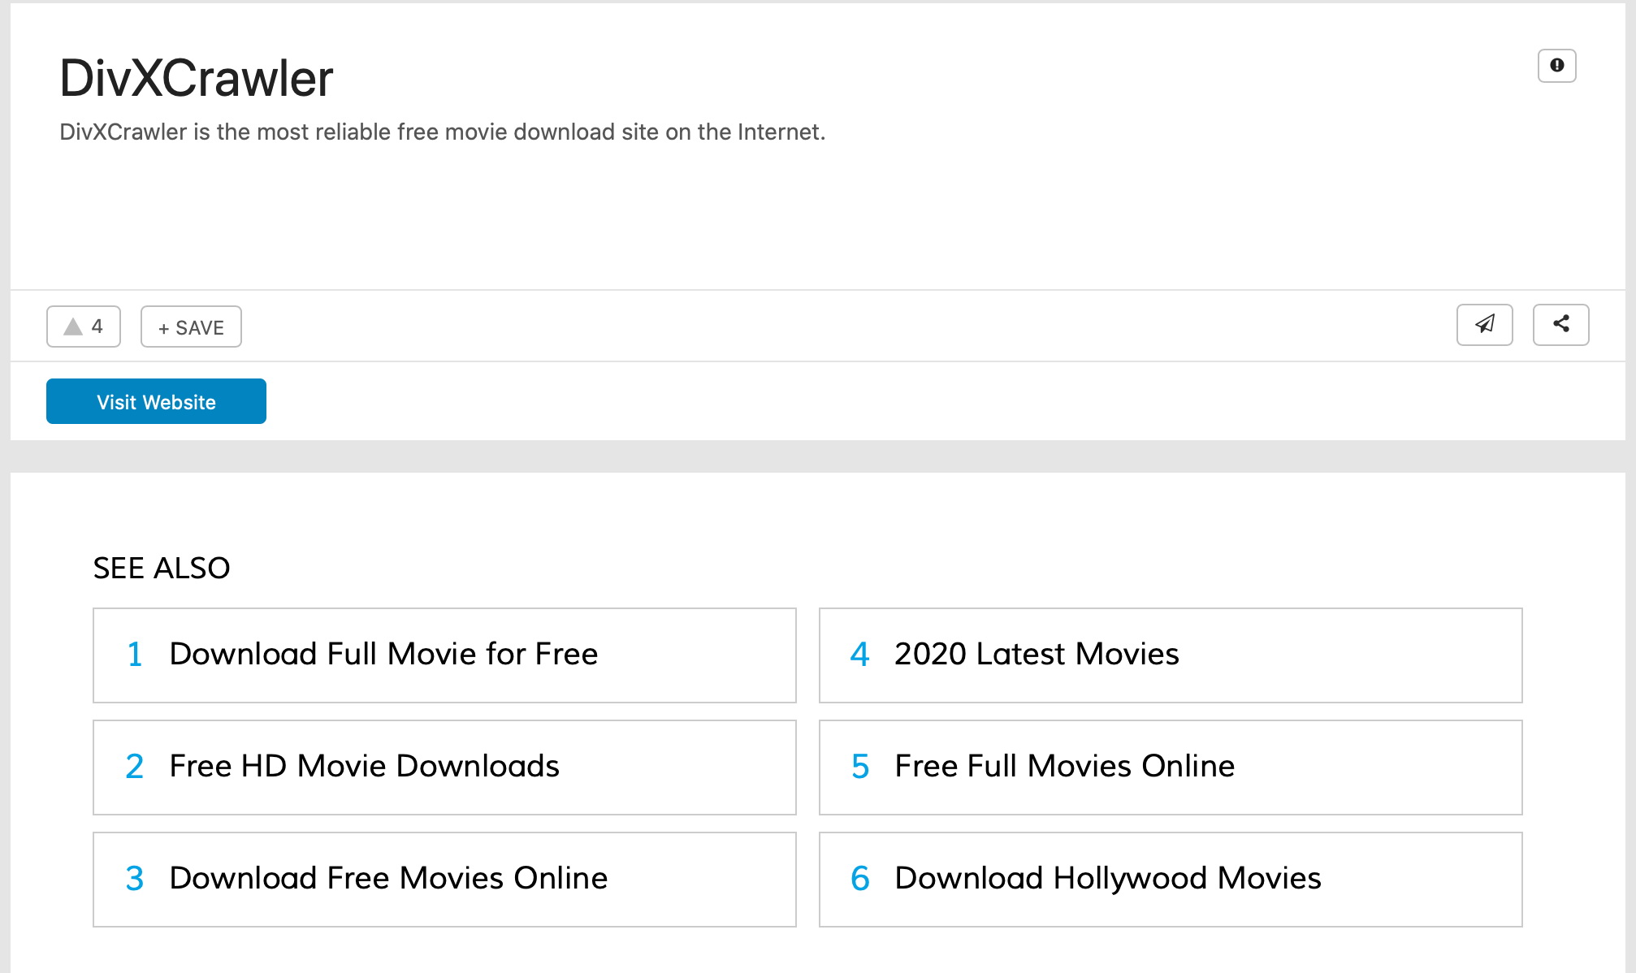Open the share icon button
1636x973 pixels.
(1560, 325)
